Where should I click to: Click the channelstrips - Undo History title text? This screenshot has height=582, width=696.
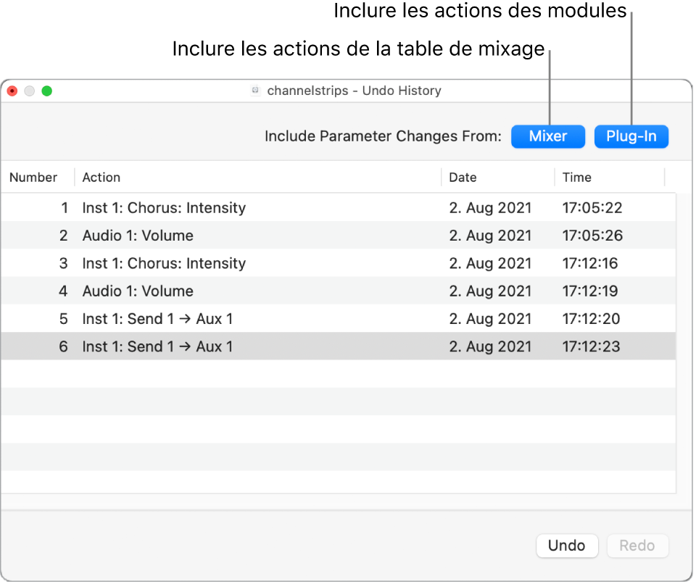(x=355, y=91)
